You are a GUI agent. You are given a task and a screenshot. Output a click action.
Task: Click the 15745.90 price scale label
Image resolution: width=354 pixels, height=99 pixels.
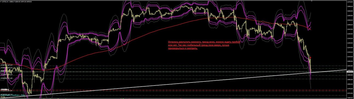tap(350, 2)
